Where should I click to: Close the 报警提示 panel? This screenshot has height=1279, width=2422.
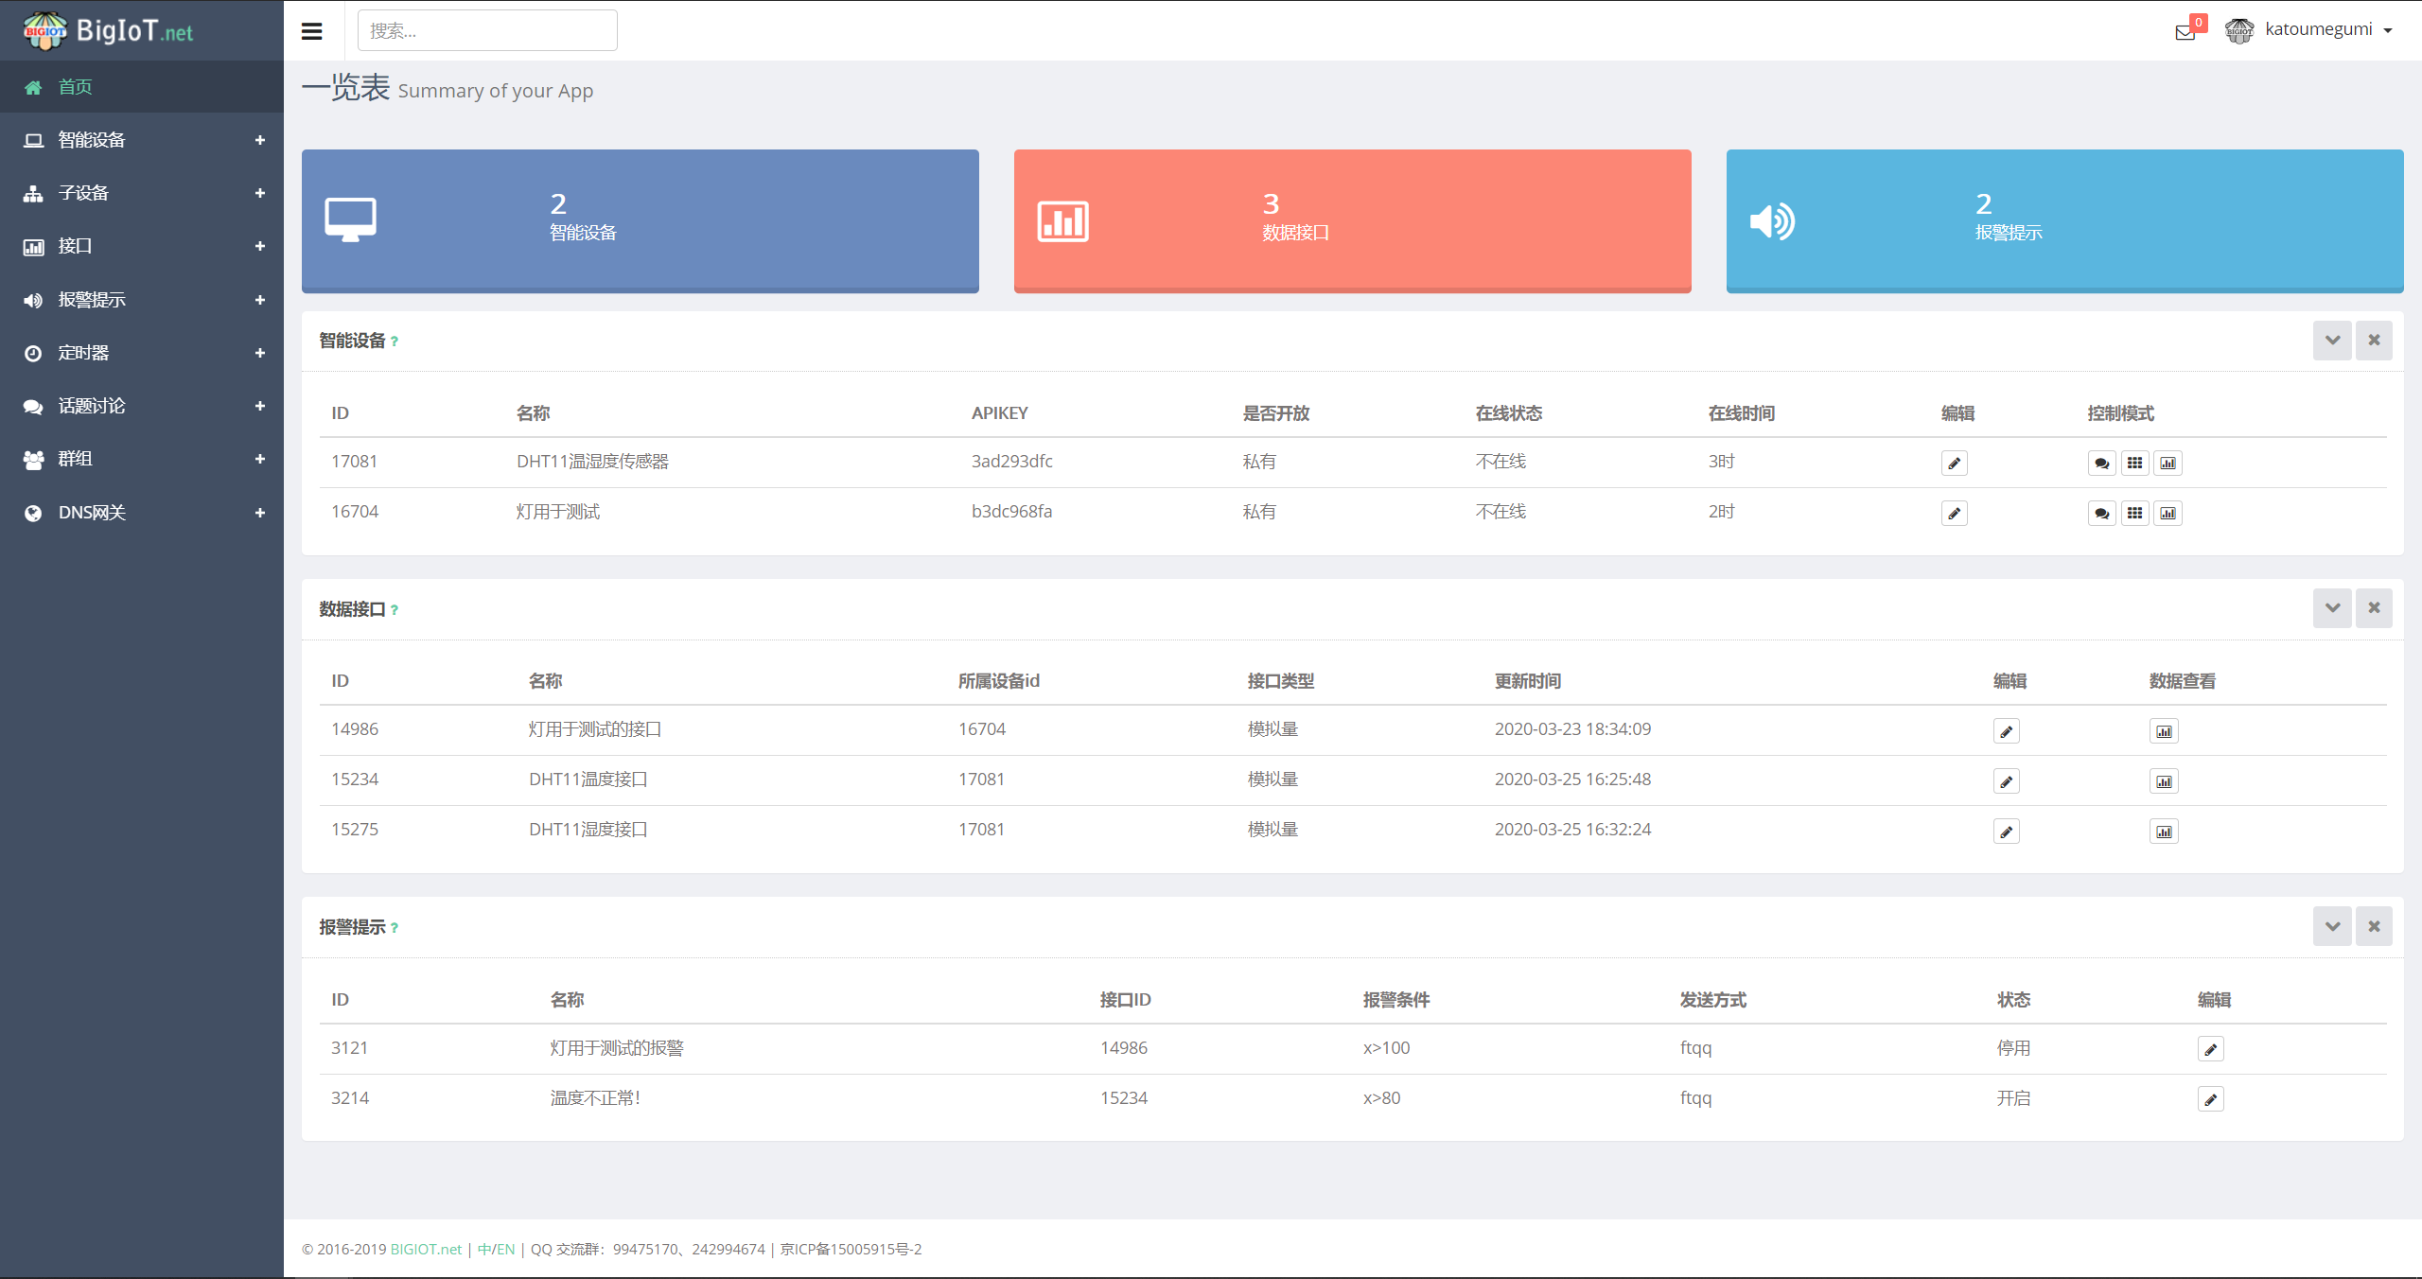coord(2374,927)
